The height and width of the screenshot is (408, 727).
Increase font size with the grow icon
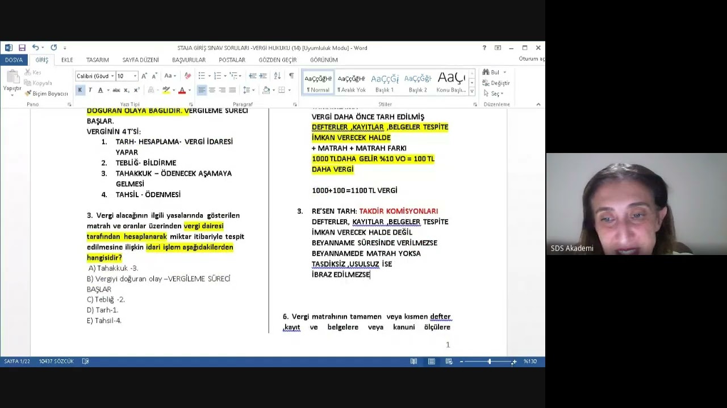[144, 76]
